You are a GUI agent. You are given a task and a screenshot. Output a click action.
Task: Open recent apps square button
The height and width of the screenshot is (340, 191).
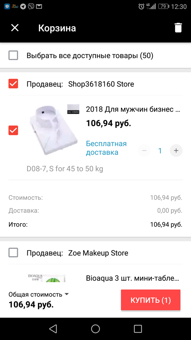point(138,329)
